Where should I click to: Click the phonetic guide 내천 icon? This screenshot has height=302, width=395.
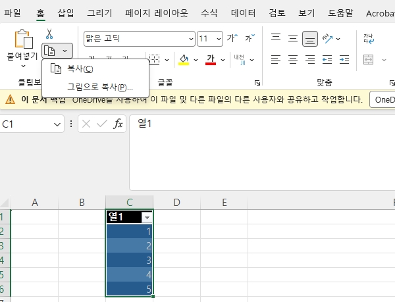coord(240,60)
